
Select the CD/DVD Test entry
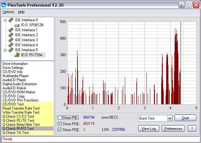click(28, 104)
